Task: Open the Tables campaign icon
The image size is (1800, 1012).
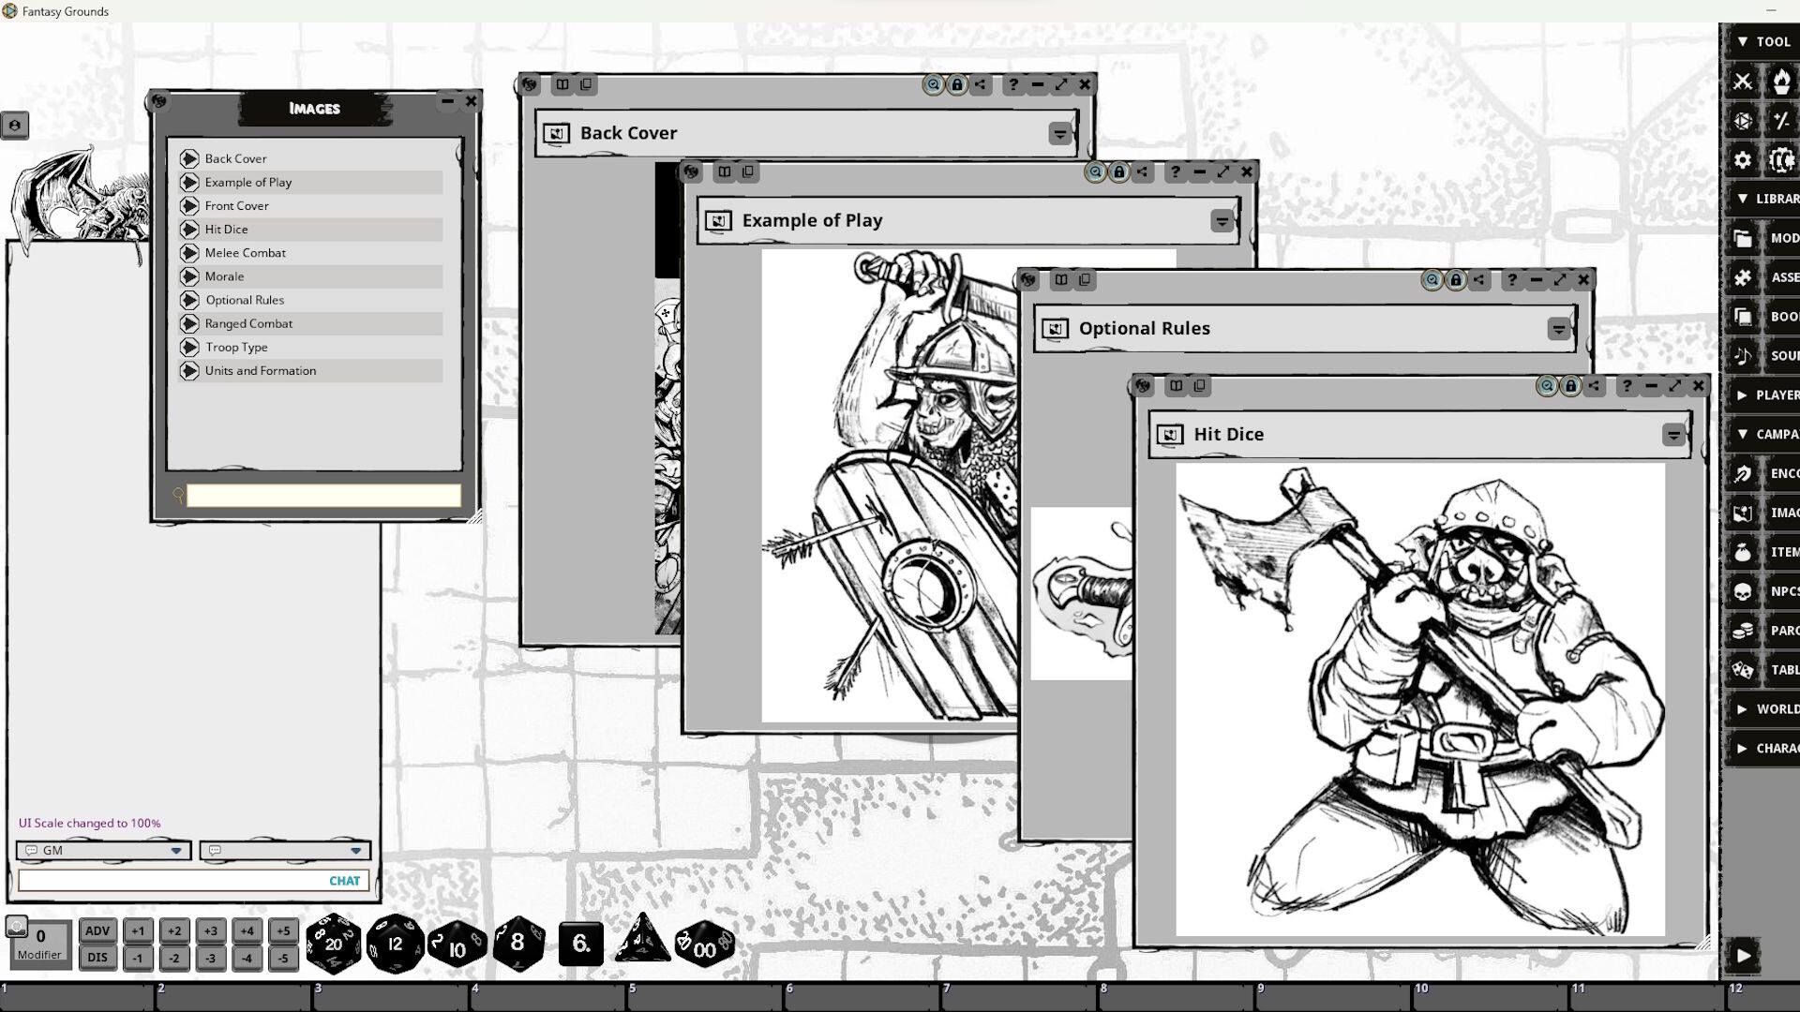Action: pyautogui.click(x=1744, y=669)
